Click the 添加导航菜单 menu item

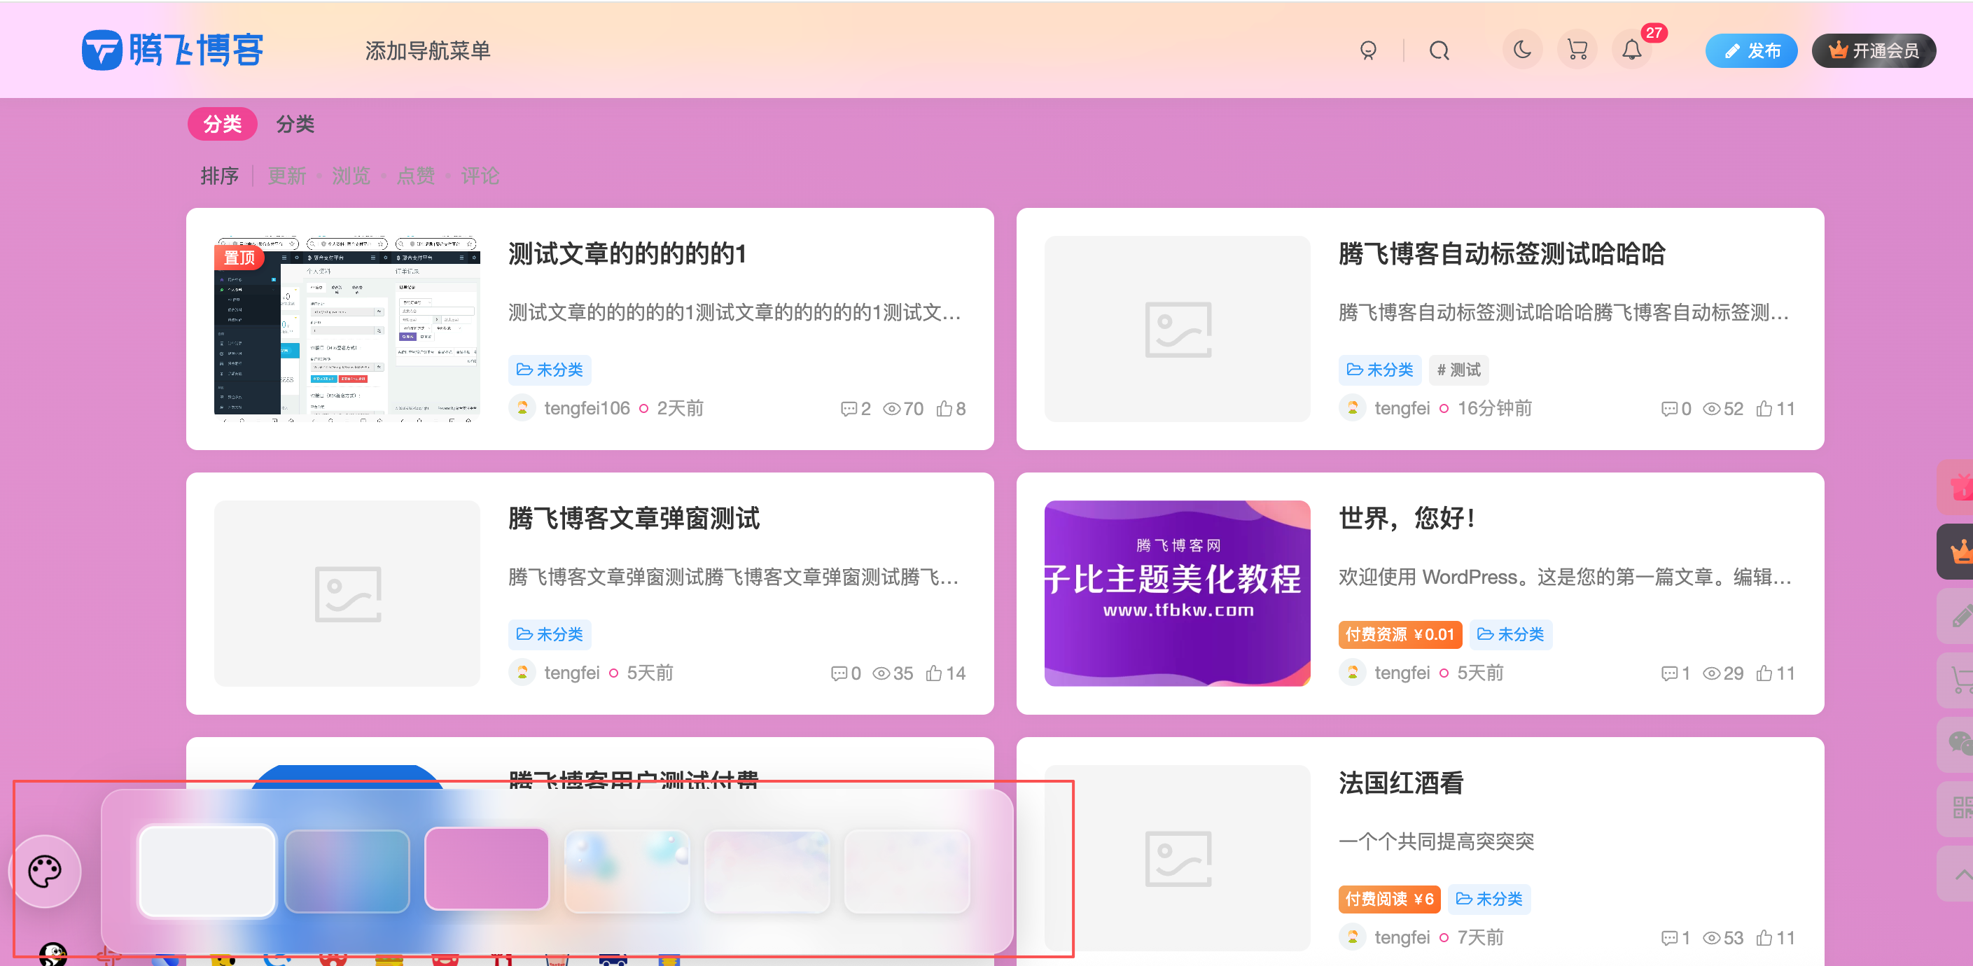point(427,50)
